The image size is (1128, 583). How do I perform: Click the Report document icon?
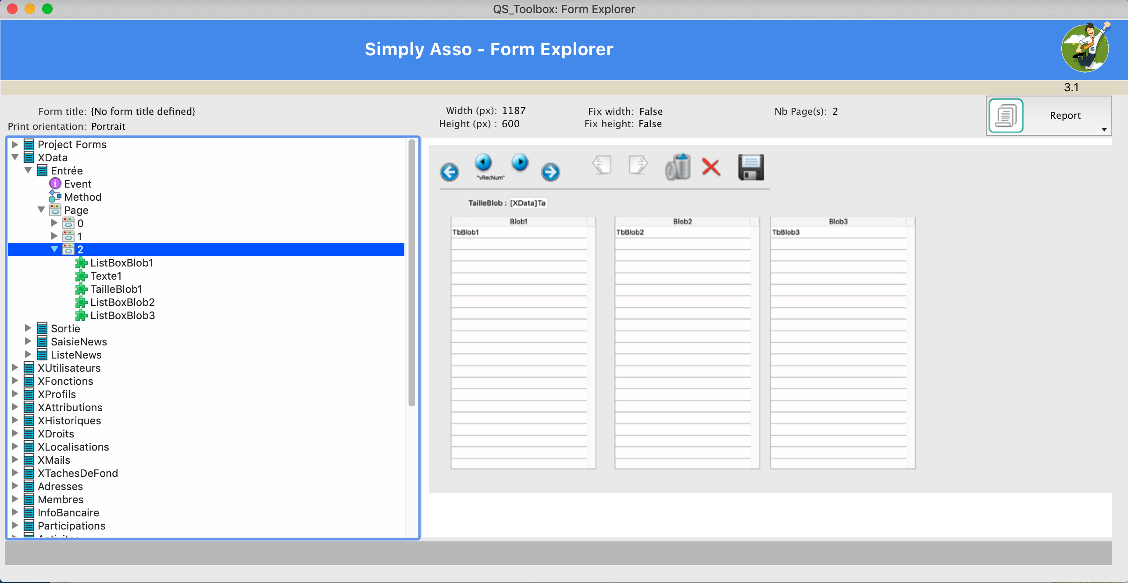click(1006, 115)
